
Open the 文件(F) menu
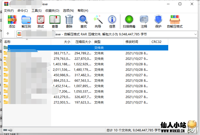pyautogui.click(x=9, y=11)
